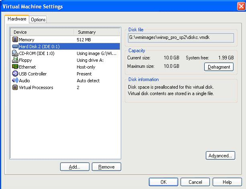This screenshot has height=189, width=246.
Task: Close the Virtual Machine Settings window
Action: point(240,6)
